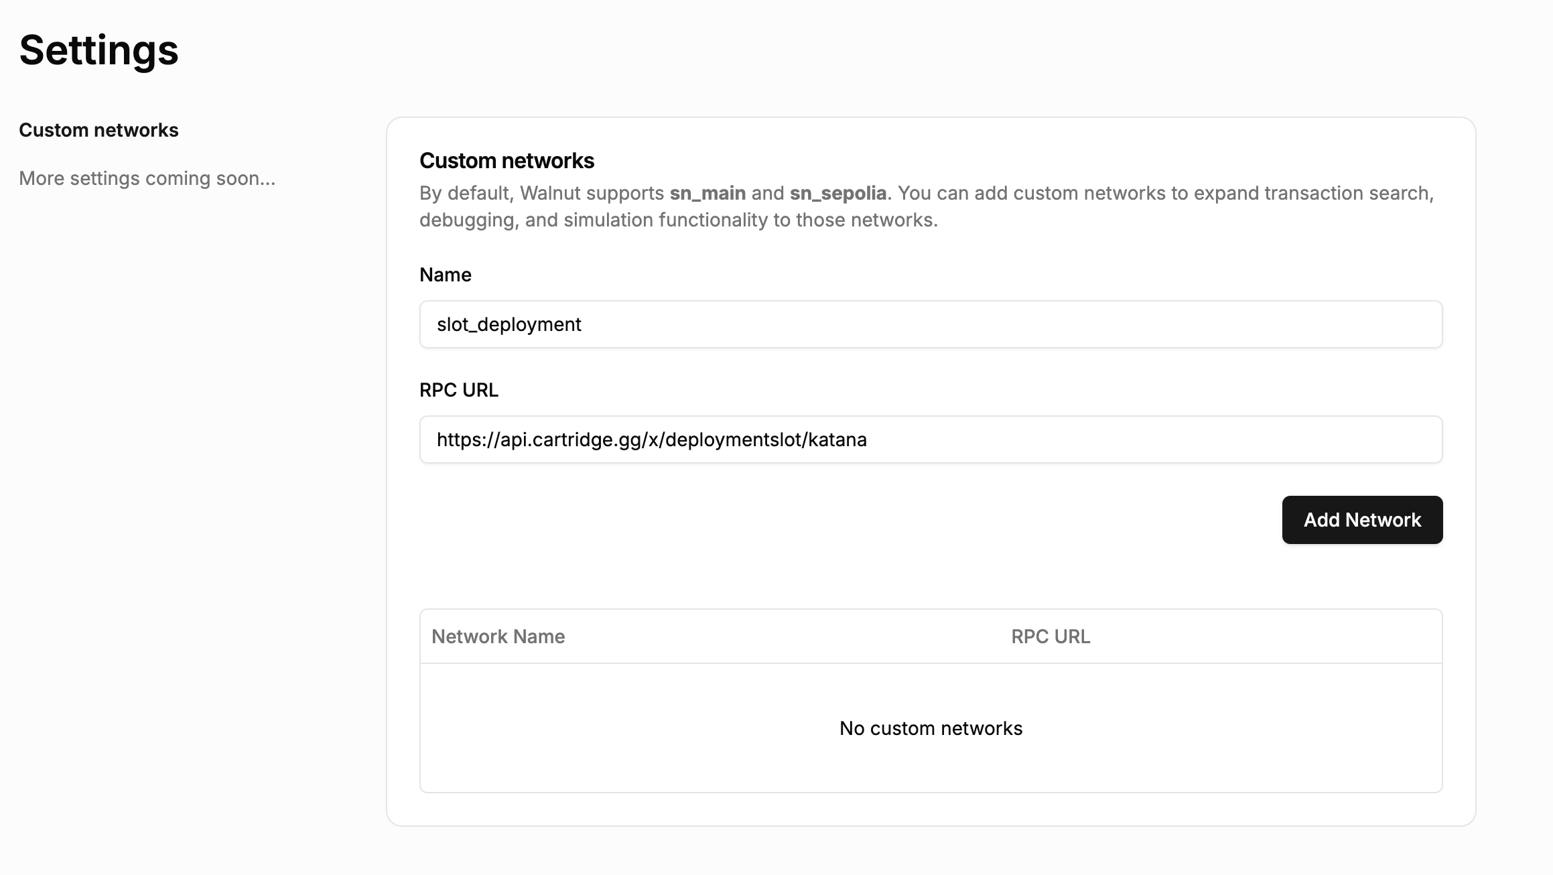Click the RPC URL column header
This screenshot has width=1553, height=875.
(x=1050, y=636)
